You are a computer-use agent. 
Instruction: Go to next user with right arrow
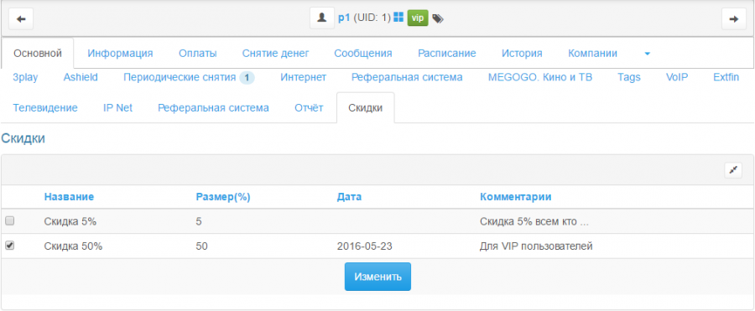pos(733,18)
